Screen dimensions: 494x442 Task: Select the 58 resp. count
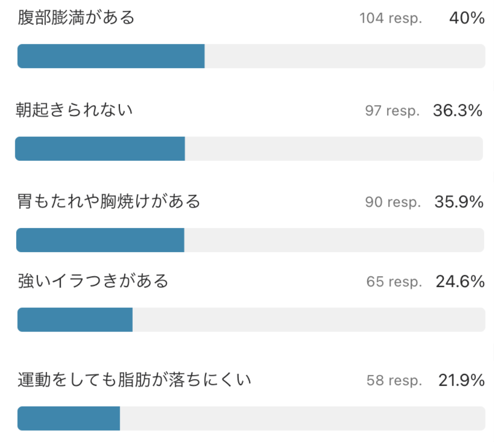[394, 380]
